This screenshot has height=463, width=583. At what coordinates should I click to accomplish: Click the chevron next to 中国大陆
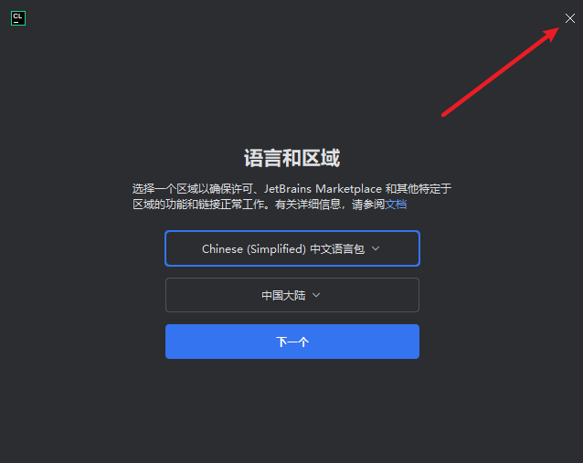click(x=316, y=295)
